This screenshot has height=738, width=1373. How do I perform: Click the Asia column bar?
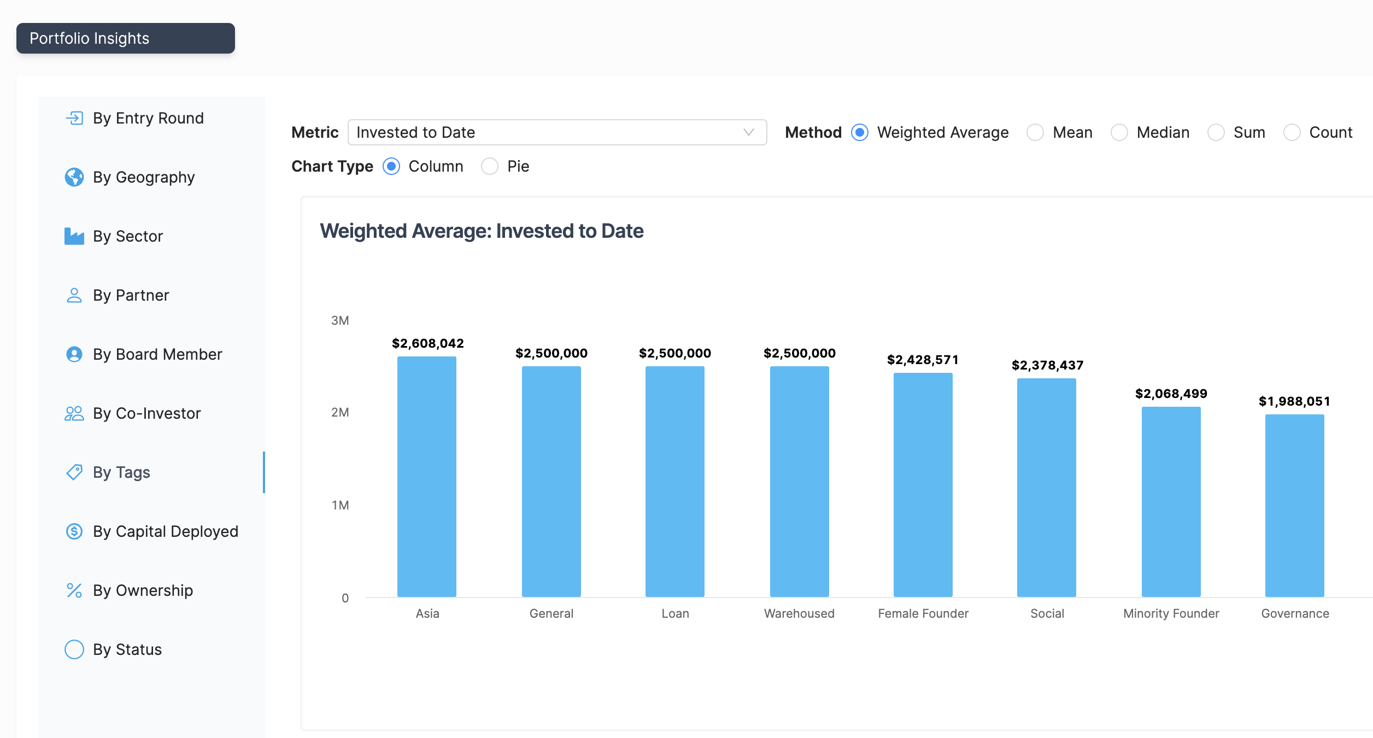tap(427, 476)
